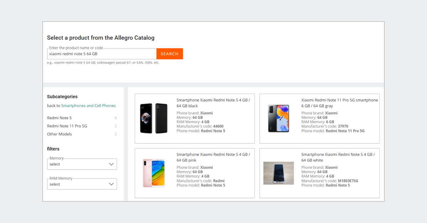Viewport: 427px width, 223px height.
Task: Click RAM Memory 6 GB in gray phone card
Action: pos(318,122)
